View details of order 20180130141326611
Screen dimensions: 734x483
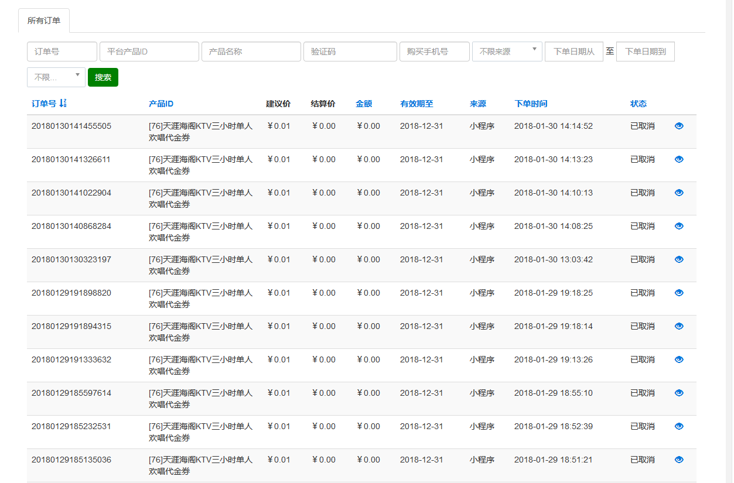coord(679,159)
